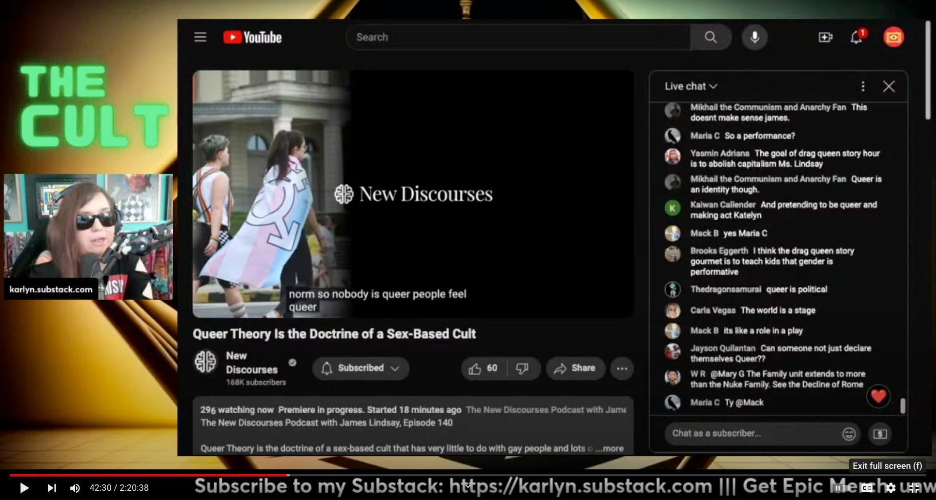Click Carla Vegas's chat avatar

[x=672, y=310]
